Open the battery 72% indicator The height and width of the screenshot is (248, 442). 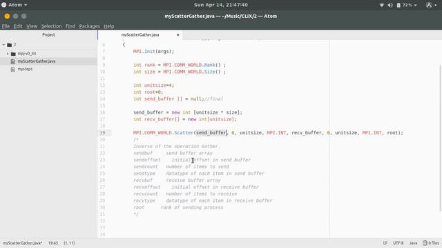pyautogui.click(x=407, y=5)
